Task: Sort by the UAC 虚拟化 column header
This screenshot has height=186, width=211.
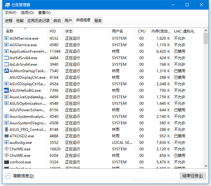Action: click(x=187, y=31)
